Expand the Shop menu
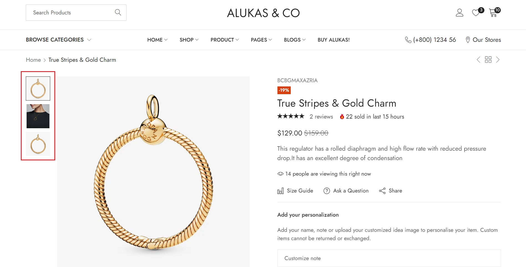The width and height of the screenshot is (526, 267). (x=189, y=40)
